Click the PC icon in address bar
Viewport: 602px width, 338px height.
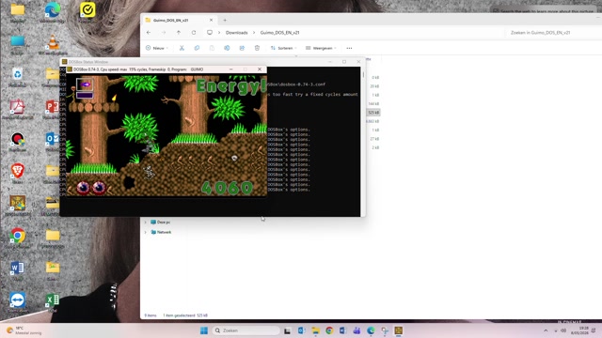coord(210,33)
